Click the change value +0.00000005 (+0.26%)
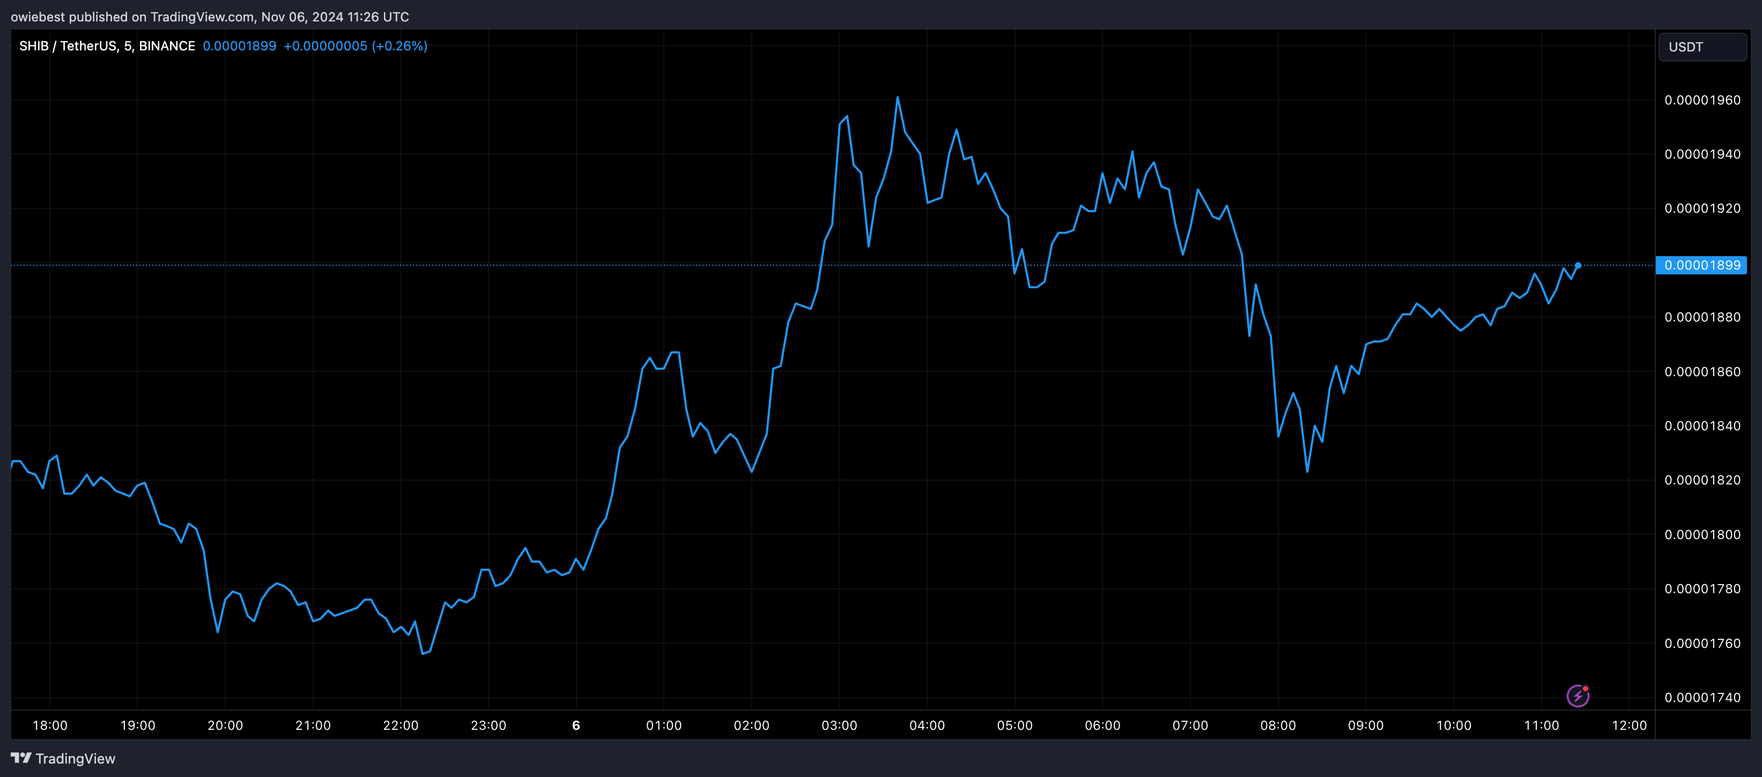The height and width of the screenshot is (777, 1762). tap(356, 46)
